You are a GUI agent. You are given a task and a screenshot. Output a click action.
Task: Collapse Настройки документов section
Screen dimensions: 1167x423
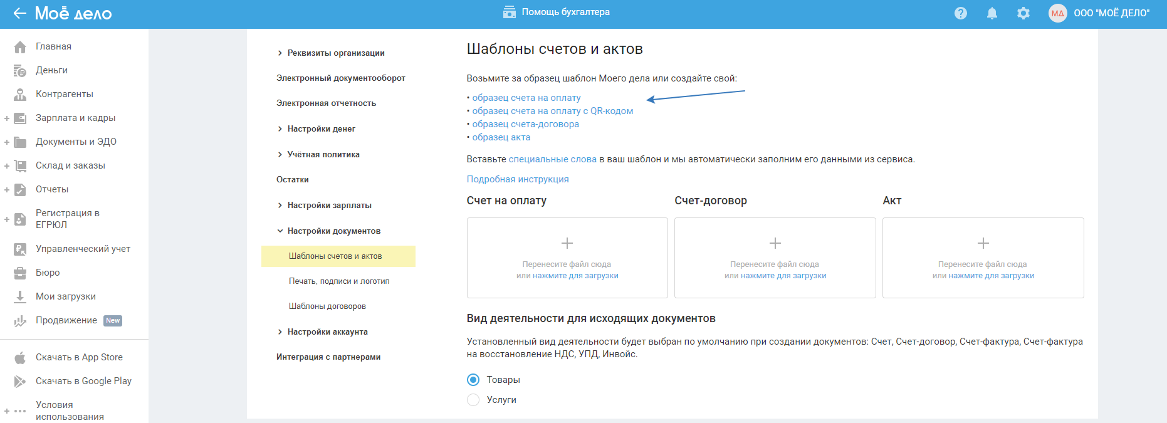[x=280, y=231]
